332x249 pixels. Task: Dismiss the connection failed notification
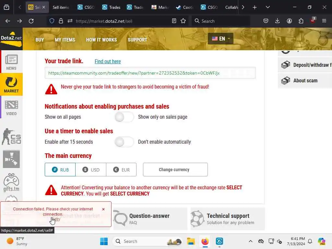(103, 209)
